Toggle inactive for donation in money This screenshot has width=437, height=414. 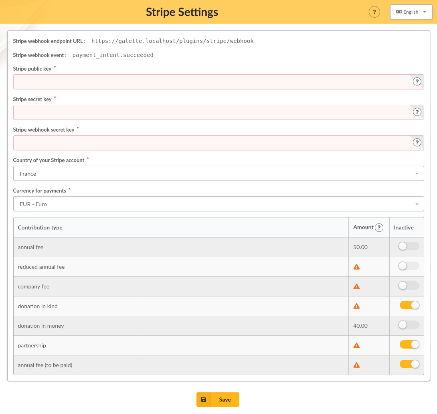[409, 325]
